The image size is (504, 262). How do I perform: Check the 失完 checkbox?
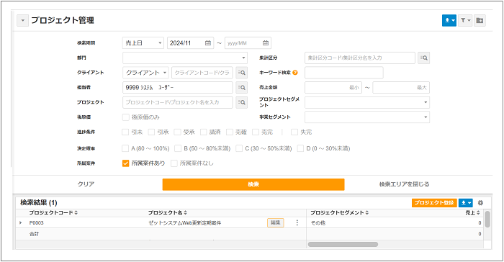tap(294, 132)
